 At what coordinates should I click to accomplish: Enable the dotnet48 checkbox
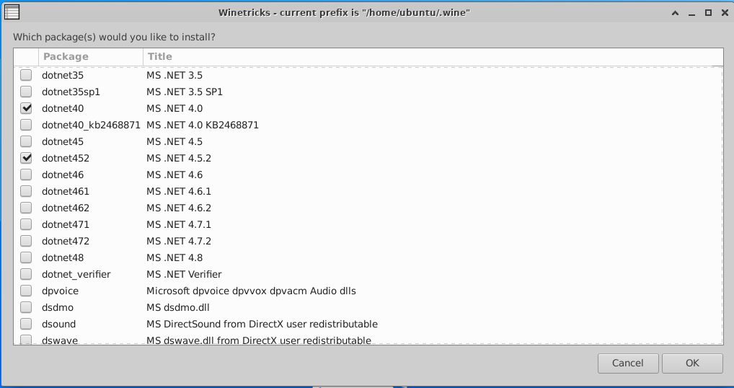click(26, 257)
